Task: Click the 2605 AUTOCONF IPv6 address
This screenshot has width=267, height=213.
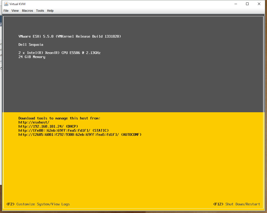Action: [x=80, y=134]
